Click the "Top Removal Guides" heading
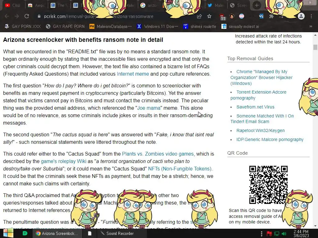This screenshot has width=318, height=238. 250,59
